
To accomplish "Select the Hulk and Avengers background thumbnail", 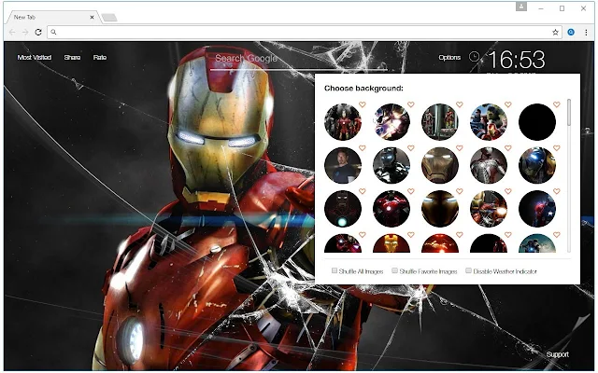I will tap(489, 122).
